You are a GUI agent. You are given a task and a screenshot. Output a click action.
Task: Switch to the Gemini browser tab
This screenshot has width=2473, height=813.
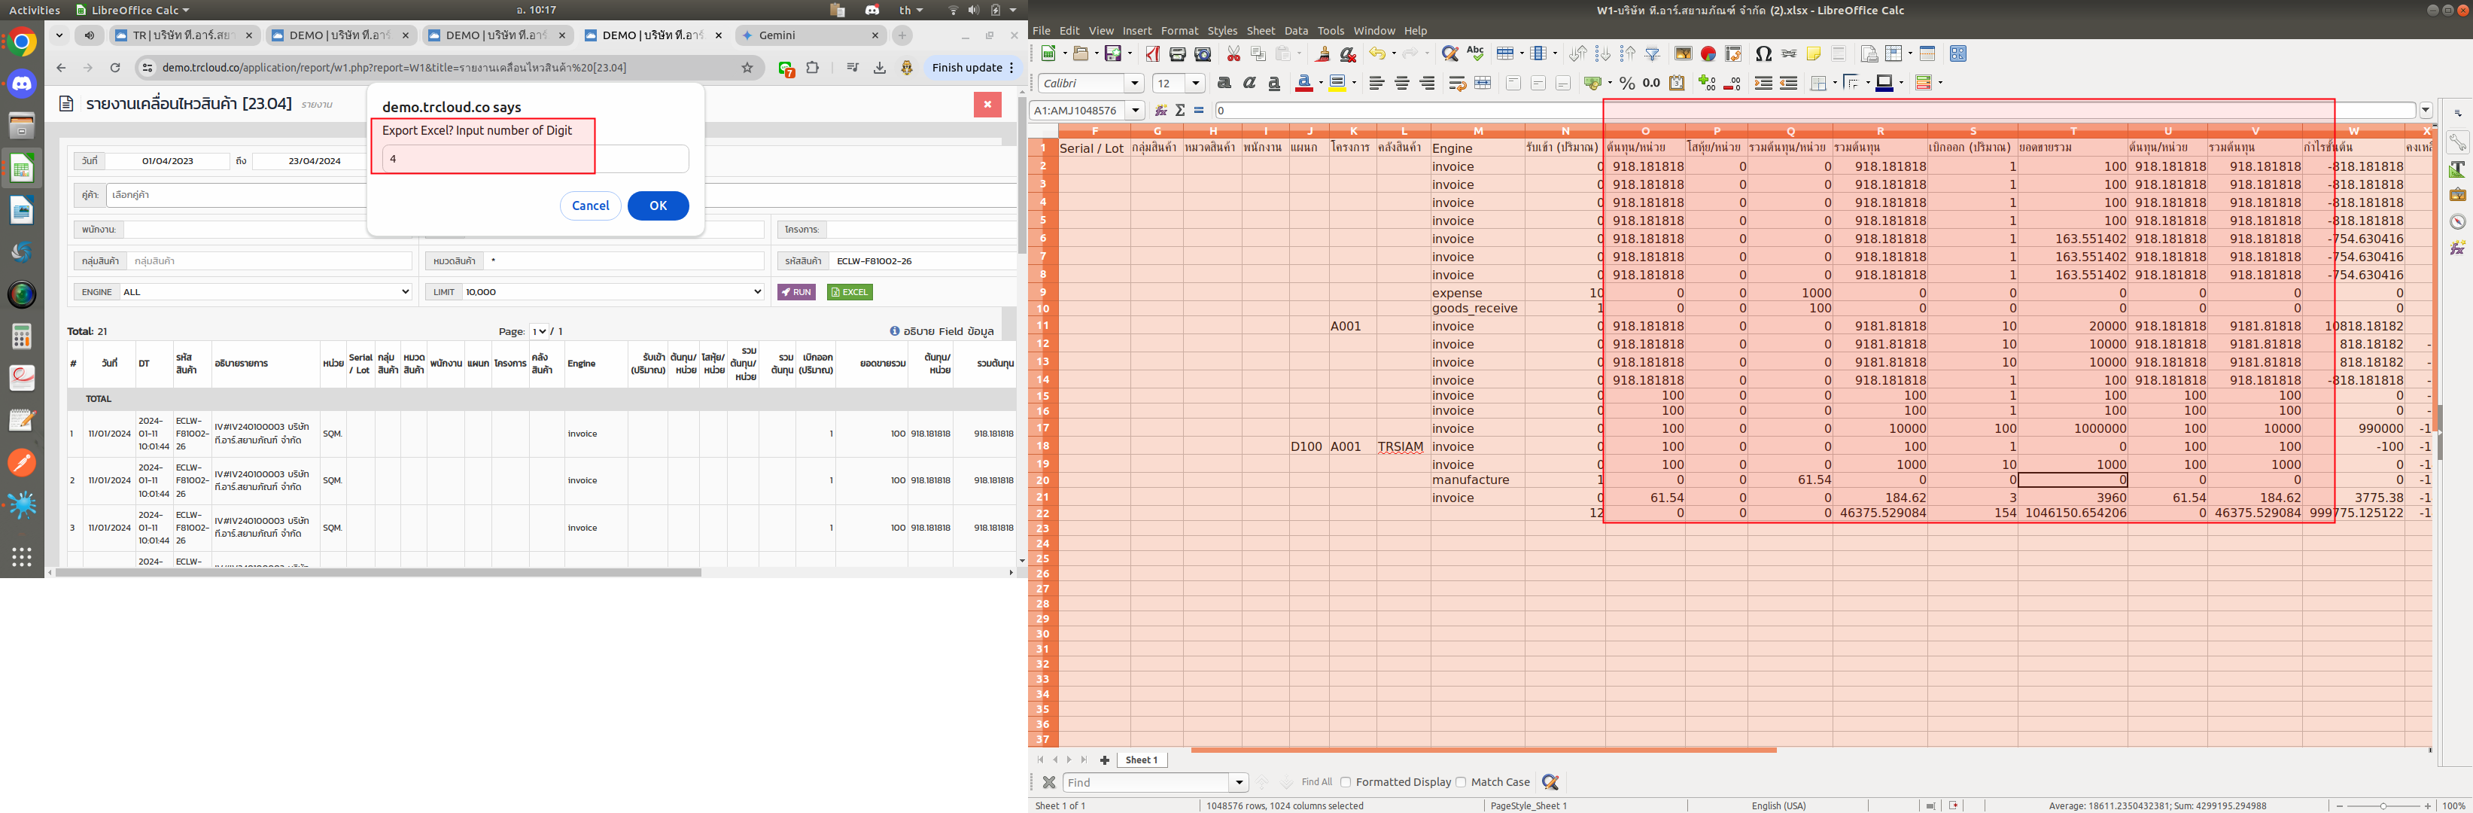click(x=811, y=35)
